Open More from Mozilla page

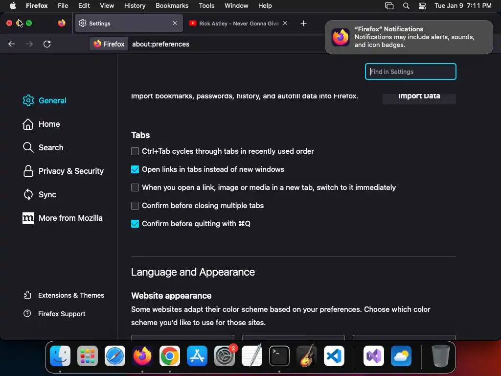point(63,218)
